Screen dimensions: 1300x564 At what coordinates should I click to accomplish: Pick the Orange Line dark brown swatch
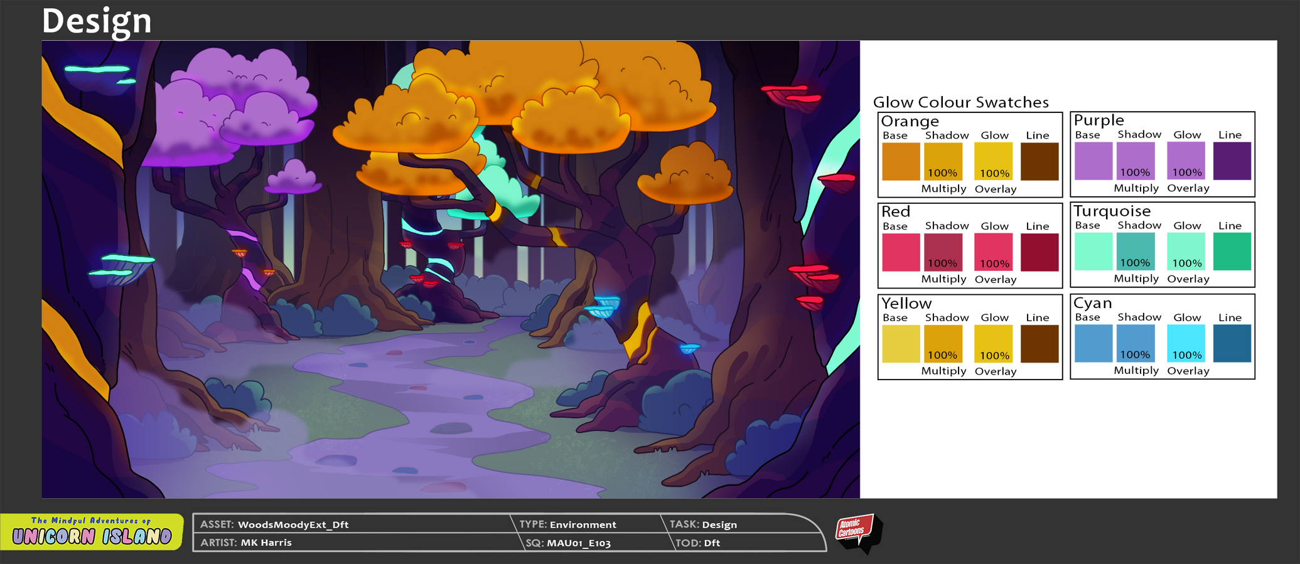click(x=1039, y=162)
